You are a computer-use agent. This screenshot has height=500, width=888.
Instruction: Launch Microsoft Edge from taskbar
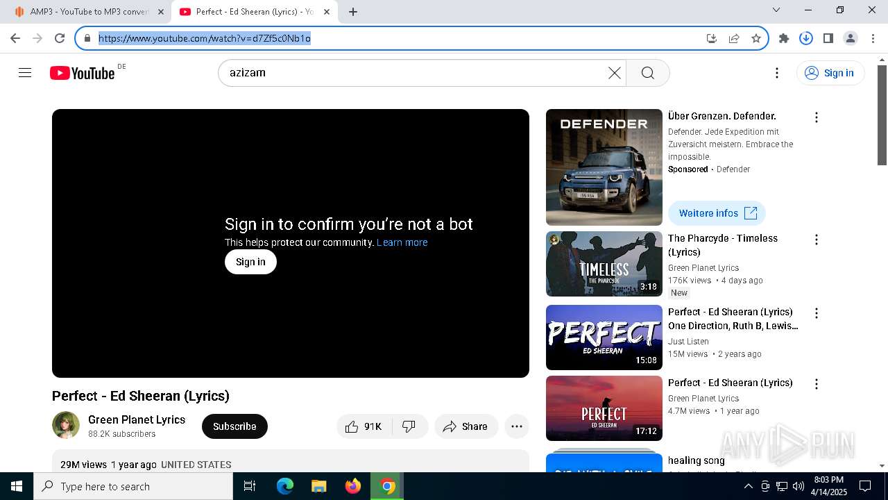[285, 486]
